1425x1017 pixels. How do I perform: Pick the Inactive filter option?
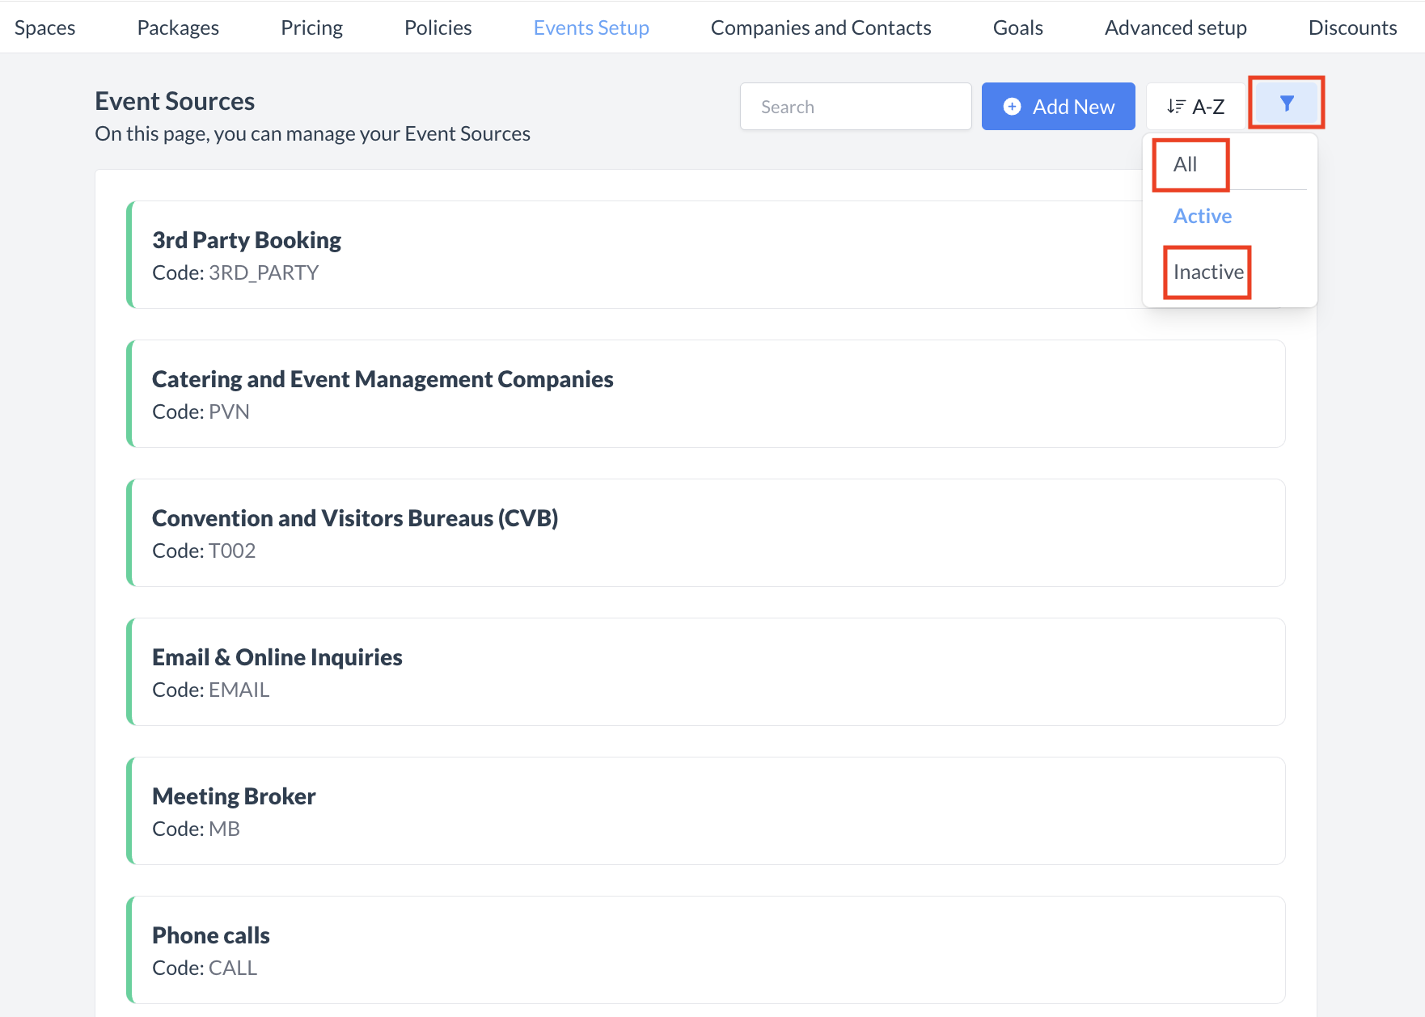1208,272
